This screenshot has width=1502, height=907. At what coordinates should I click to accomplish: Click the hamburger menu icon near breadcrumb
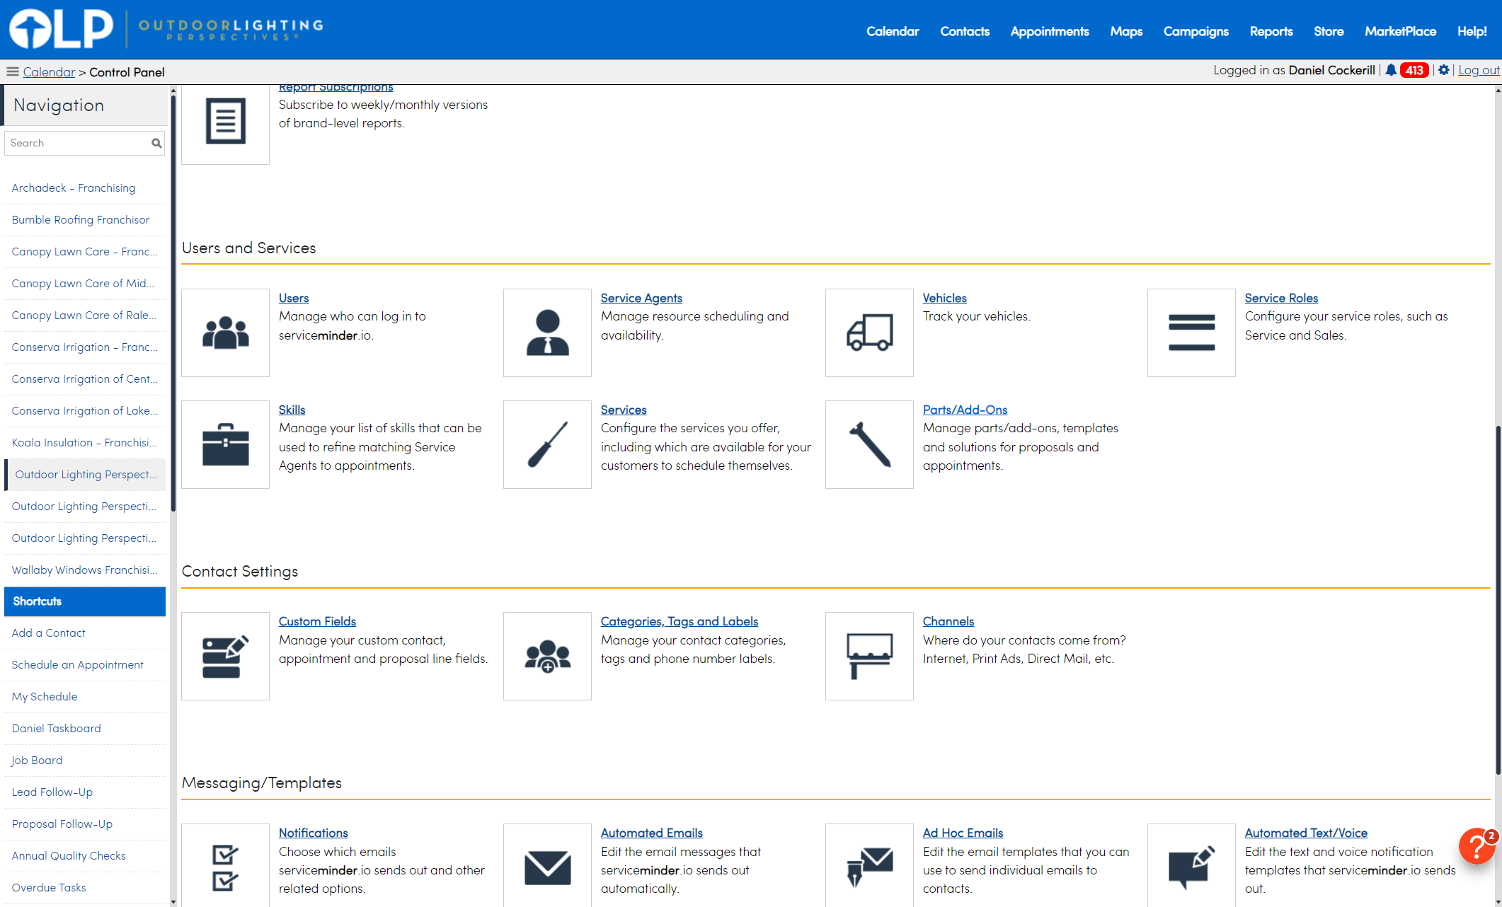(x=12, y=71)
